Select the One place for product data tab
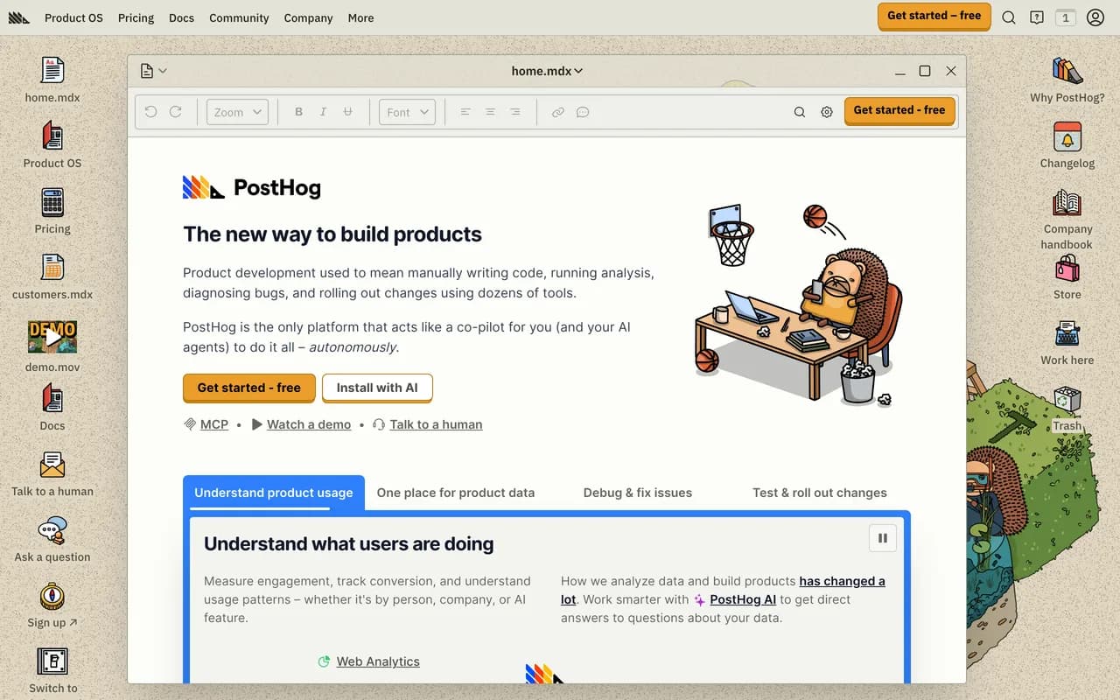The width and height of the screenshot is (1120, 700). coord(456,493)
